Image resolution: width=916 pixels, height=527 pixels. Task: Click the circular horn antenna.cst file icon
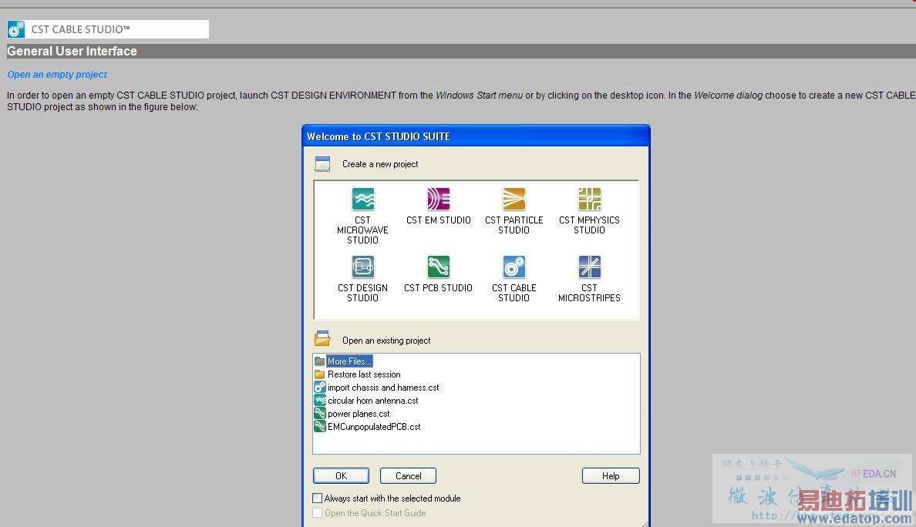(319, 401)
